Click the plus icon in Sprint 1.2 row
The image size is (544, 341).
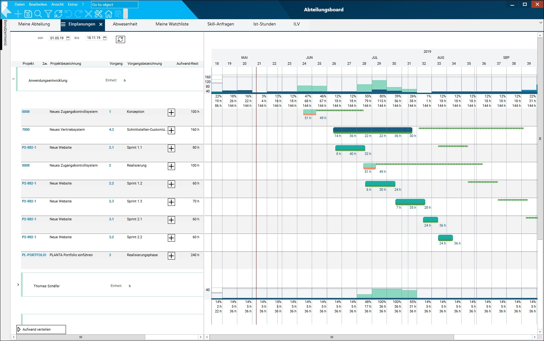pos(171,184)
